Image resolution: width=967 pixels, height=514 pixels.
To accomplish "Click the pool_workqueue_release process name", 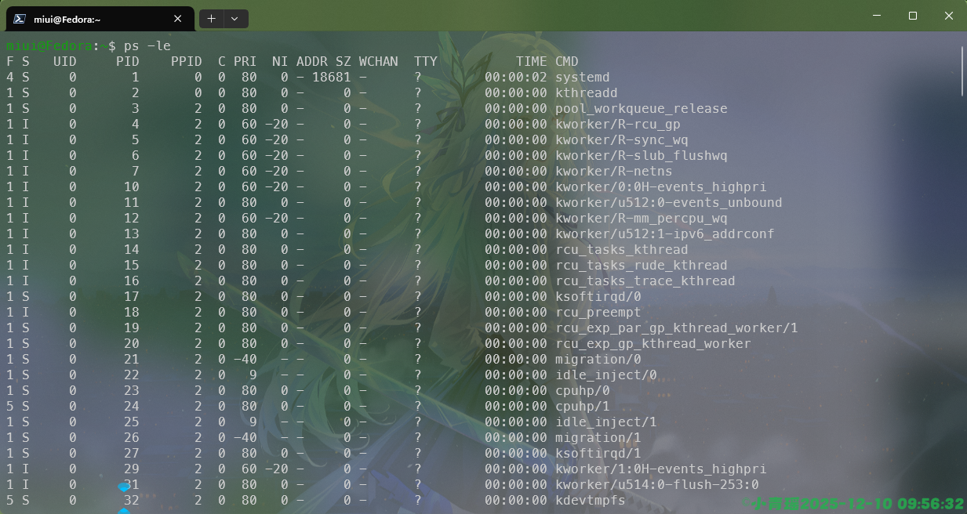I will 641,109.
